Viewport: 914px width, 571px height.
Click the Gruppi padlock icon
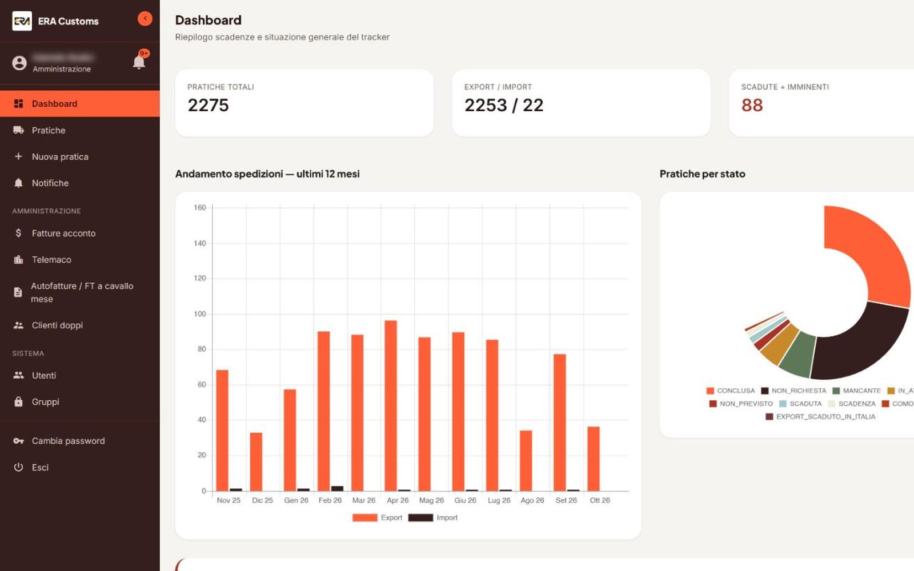pyautogui.click(x=18, y=401)
